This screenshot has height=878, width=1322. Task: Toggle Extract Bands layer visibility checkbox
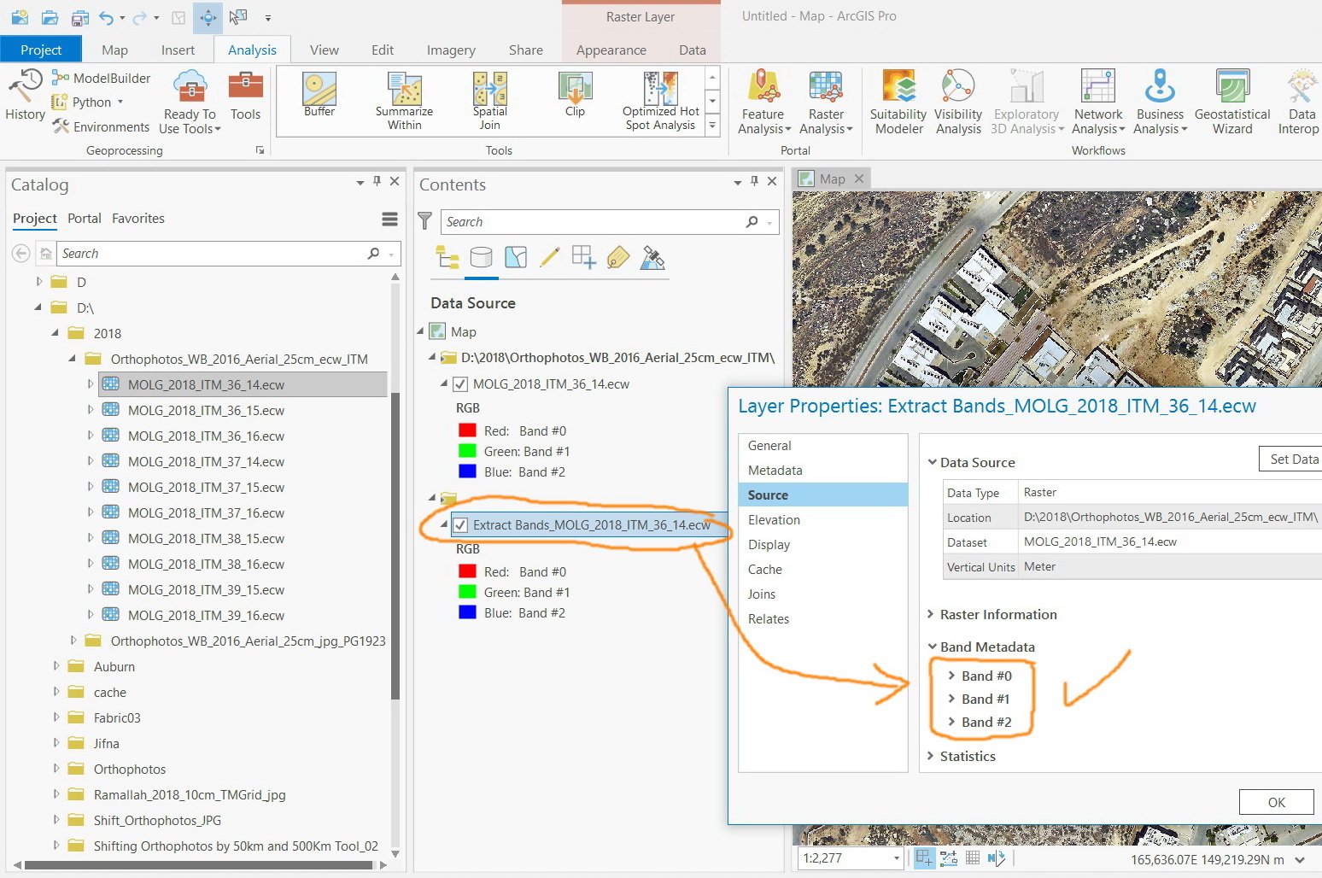460,525
